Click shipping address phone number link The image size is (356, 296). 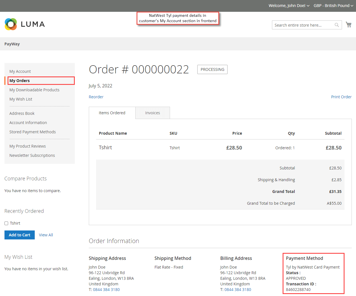(106, 290)
